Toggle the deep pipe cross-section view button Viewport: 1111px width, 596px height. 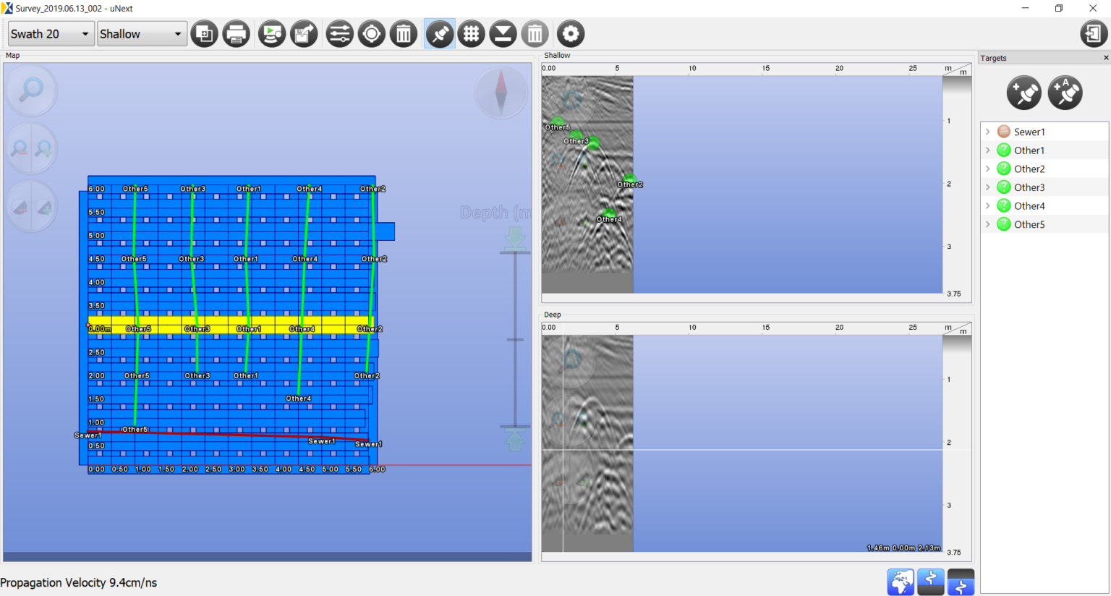click(x=961, y=582)
